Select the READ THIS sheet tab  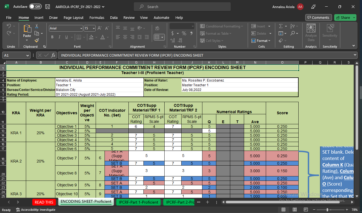tap(44, 202)
